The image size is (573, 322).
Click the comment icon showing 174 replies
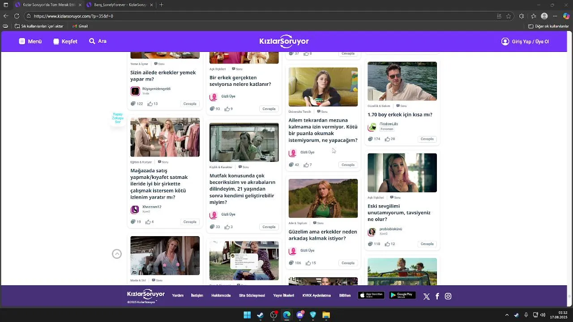pos(370,139)
